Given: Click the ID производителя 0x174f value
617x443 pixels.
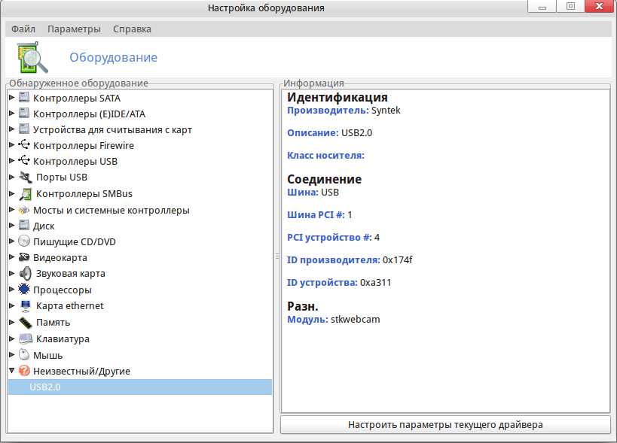Looking at the screenshot, I should 398,260.
